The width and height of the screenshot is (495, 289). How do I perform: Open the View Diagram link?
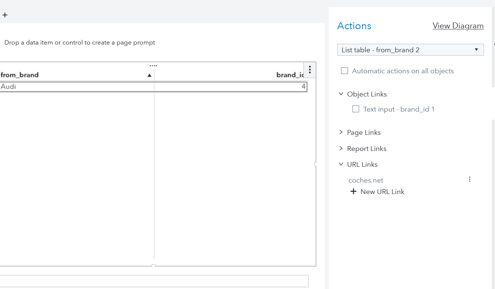pos(458,26)
